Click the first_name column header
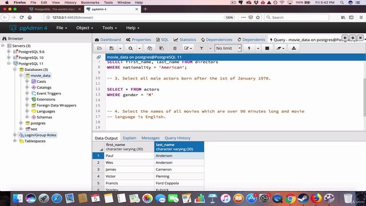366x206 pixels. (129, 147)
